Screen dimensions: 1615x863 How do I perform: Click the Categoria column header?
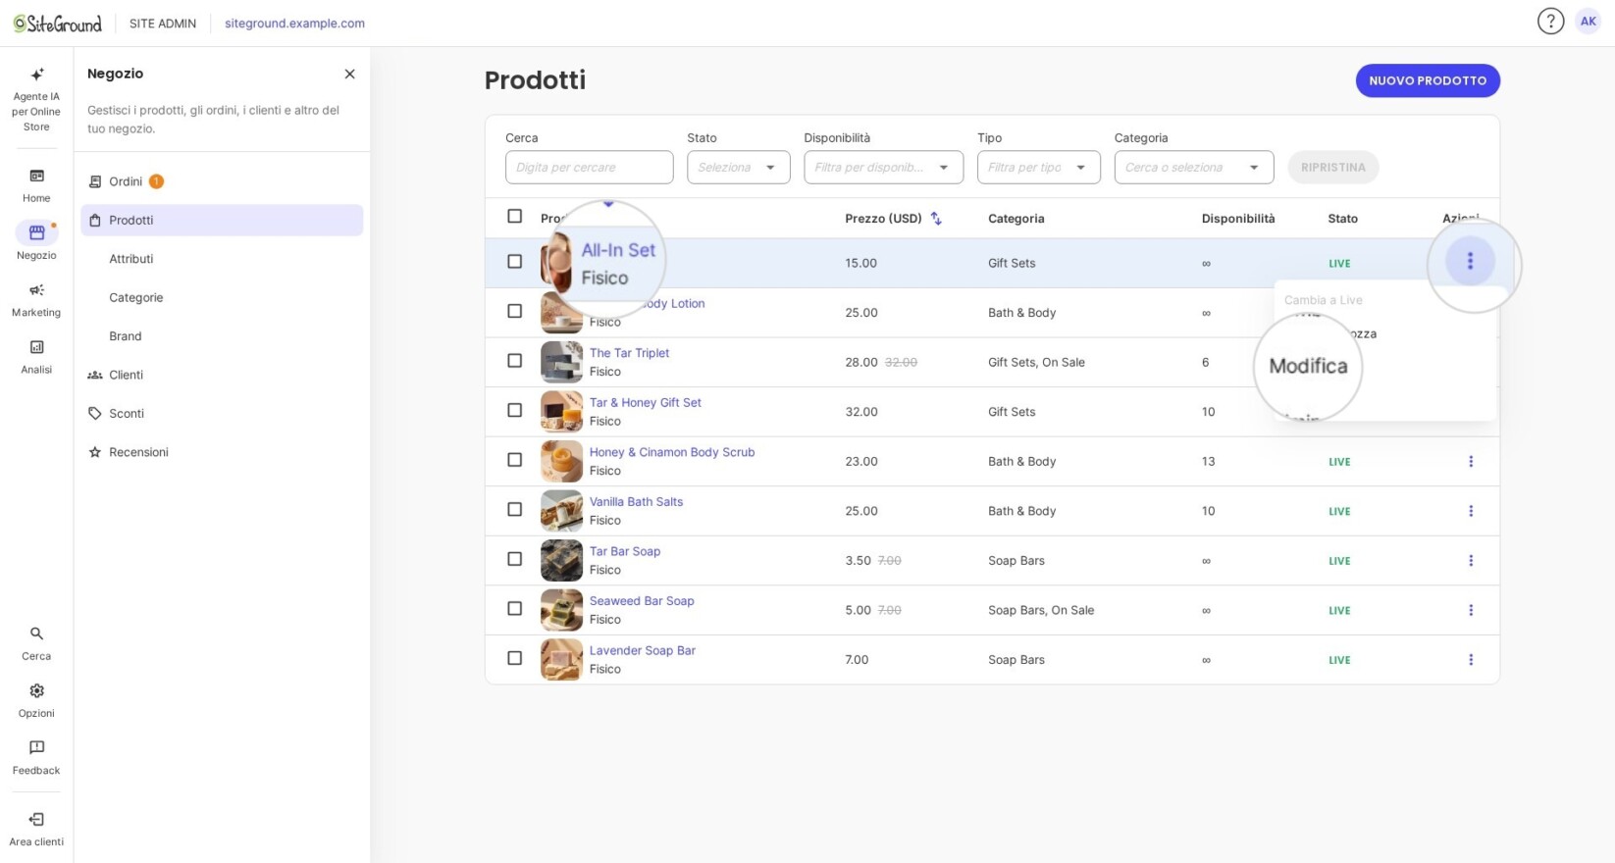1016,219
